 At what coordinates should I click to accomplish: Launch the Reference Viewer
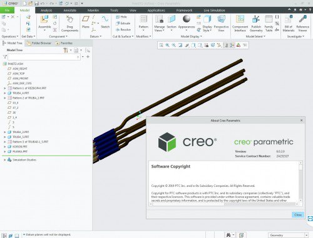pos(302,23)
